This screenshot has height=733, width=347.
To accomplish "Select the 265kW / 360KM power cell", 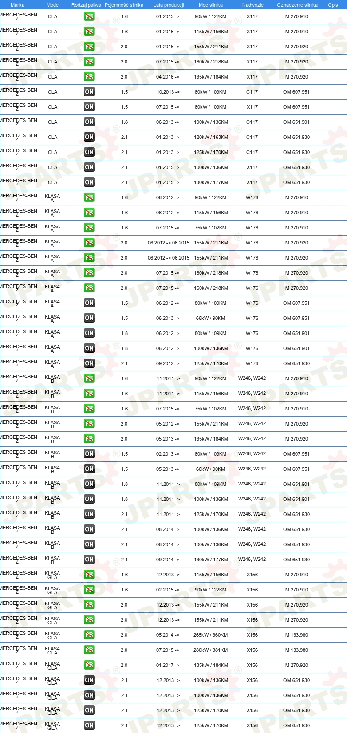I will (211, 635).
